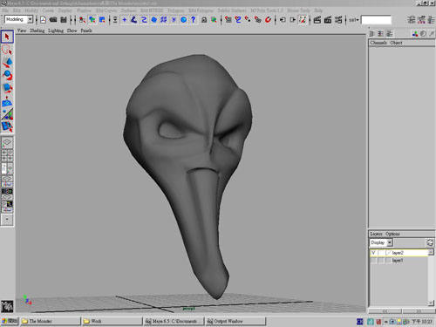Click the snap to points icon

tap(248, 20)
